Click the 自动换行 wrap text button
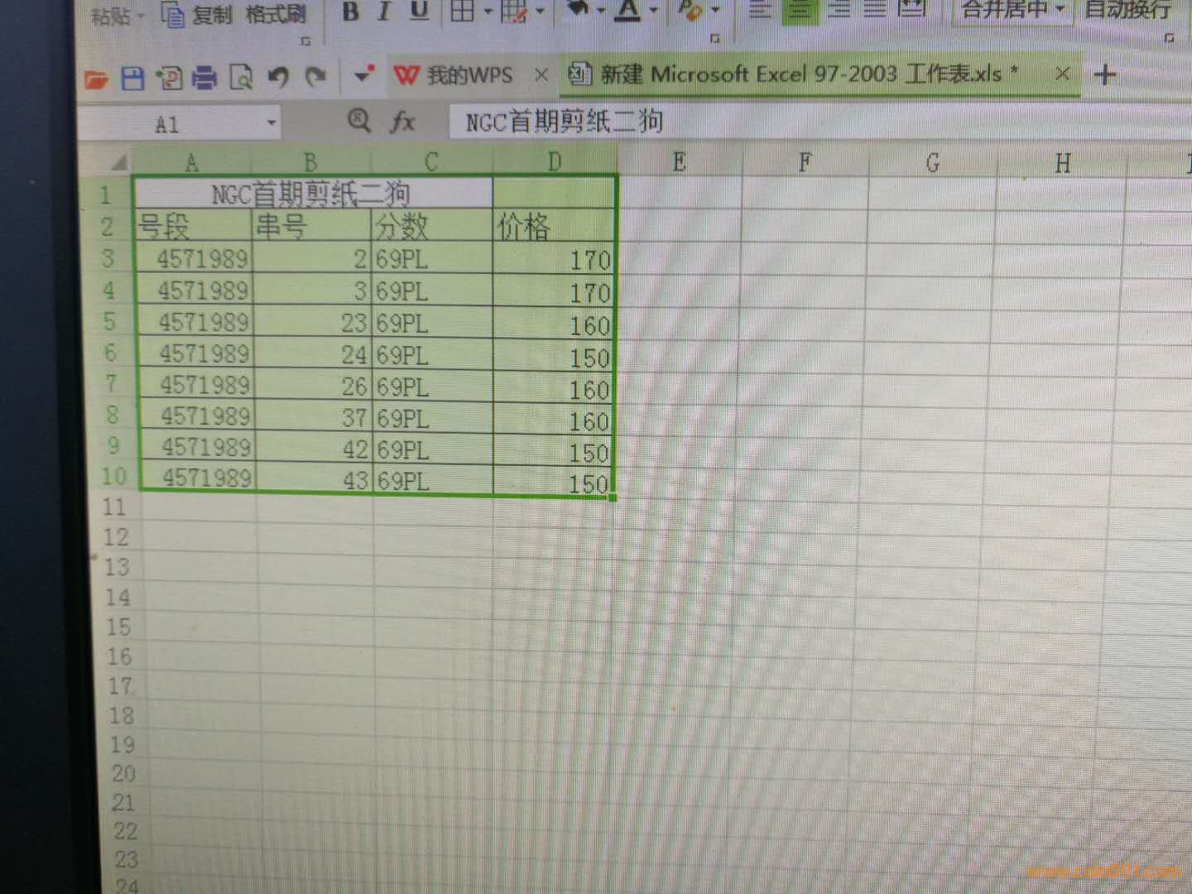 1127,10
